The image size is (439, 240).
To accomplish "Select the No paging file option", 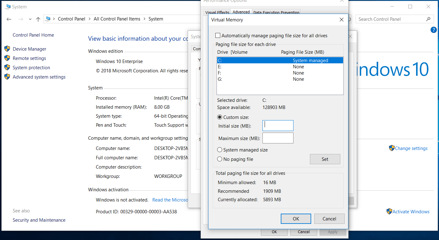I will [220, 159].
